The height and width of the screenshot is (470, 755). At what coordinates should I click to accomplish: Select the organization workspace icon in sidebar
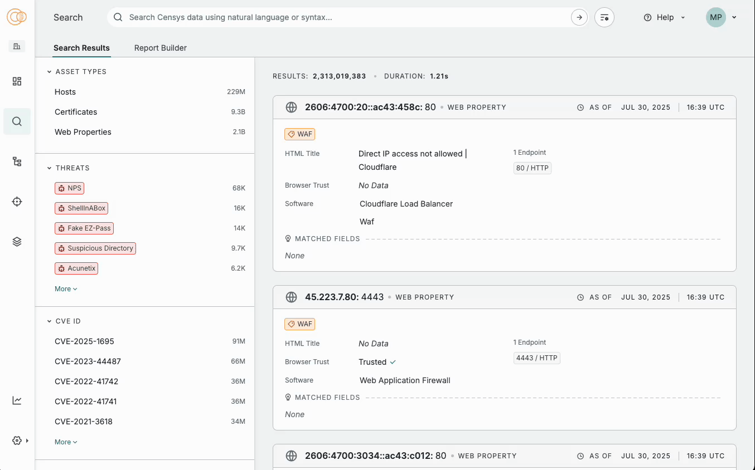16,46
